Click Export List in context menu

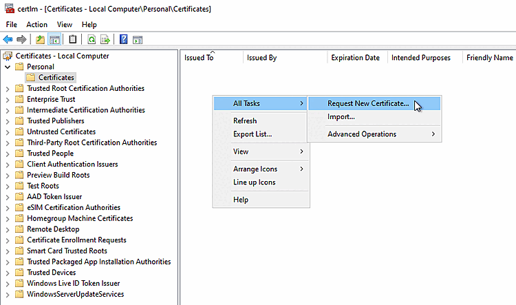point(252,134)
